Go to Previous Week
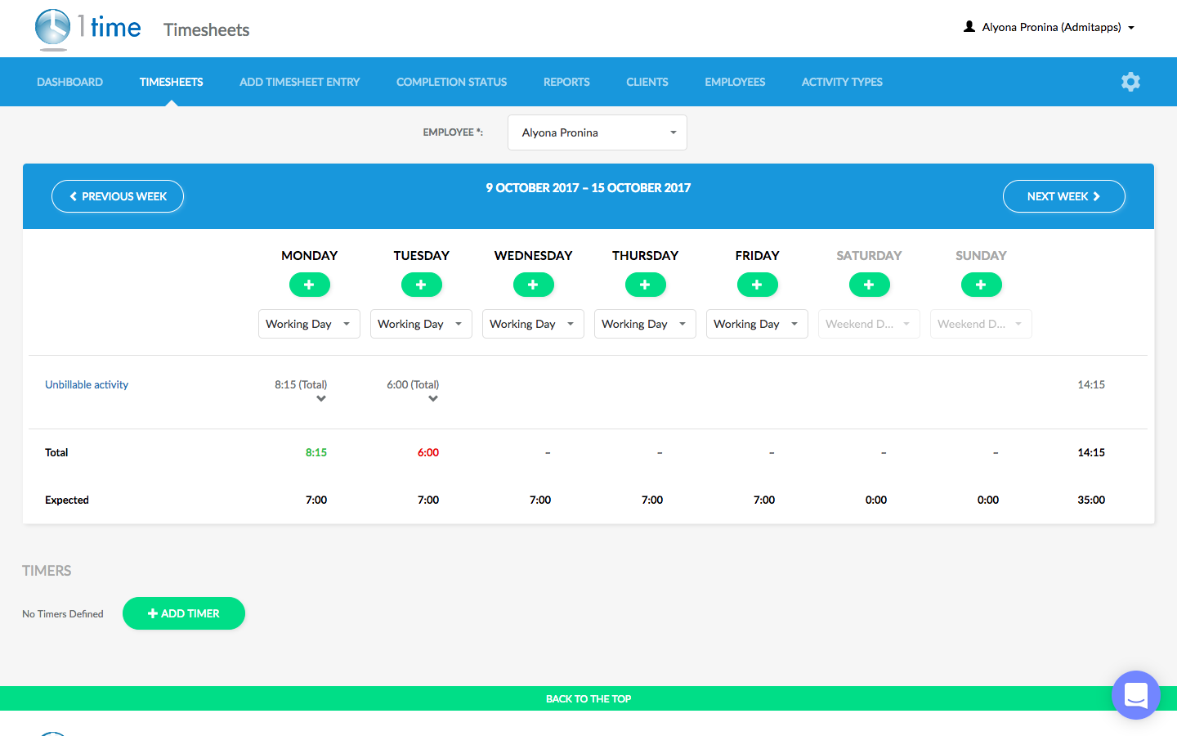The width and height of the screenshot is (1177, 736). 118,196
